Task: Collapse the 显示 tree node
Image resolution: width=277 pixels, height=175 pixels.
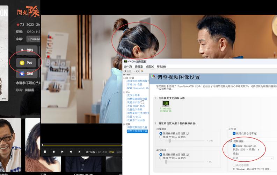Action: (124, 92)
